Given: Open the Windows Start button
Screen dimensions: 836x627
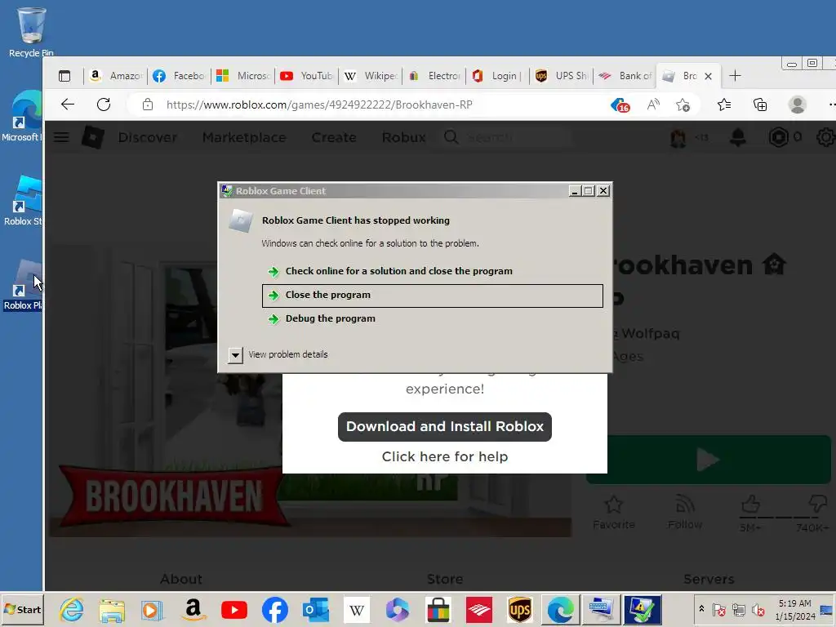Looking at the screenshot, I should [x=22, y=609].
